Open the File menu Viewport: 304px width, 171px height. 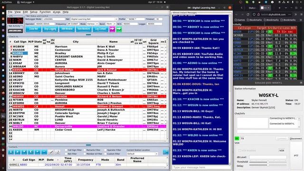(10, 12)
